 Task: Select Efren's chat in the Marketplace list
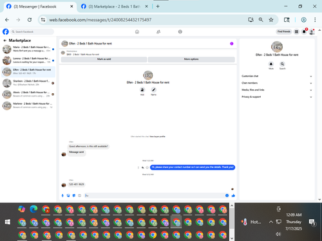pyautogui.click(x=28, y=72)
